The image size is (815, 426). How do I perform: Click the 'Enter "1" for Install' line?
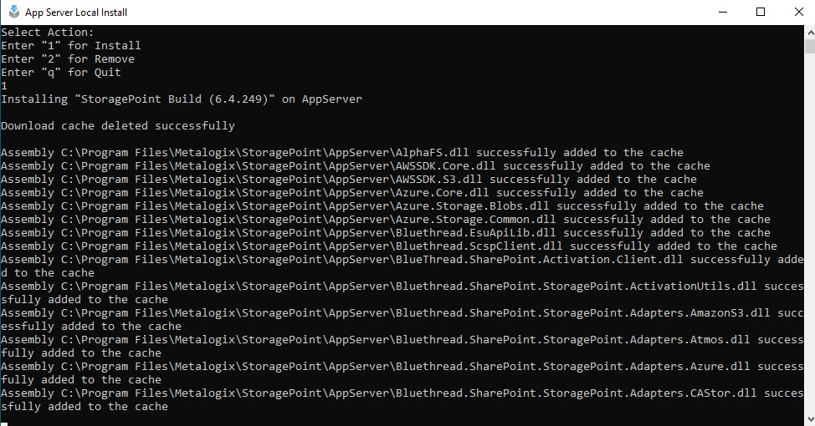click(71, 46)
